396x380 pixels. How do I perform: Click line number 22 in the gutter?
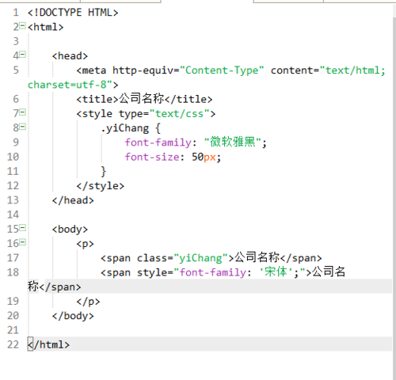click(13, 344)
